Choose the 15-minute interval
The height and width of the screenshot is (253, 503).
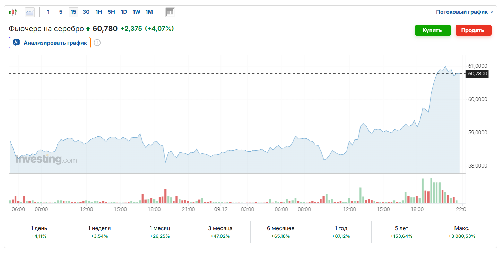click(x=73, y=12)
